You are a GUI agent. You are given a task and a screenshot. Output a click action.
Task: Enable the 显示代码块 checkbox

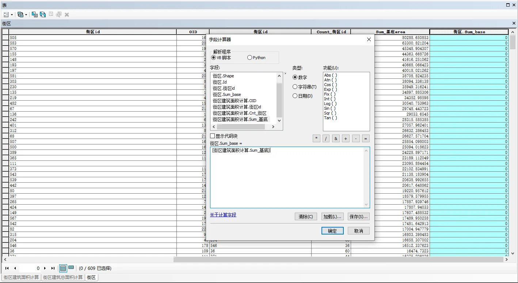(213, 136)
